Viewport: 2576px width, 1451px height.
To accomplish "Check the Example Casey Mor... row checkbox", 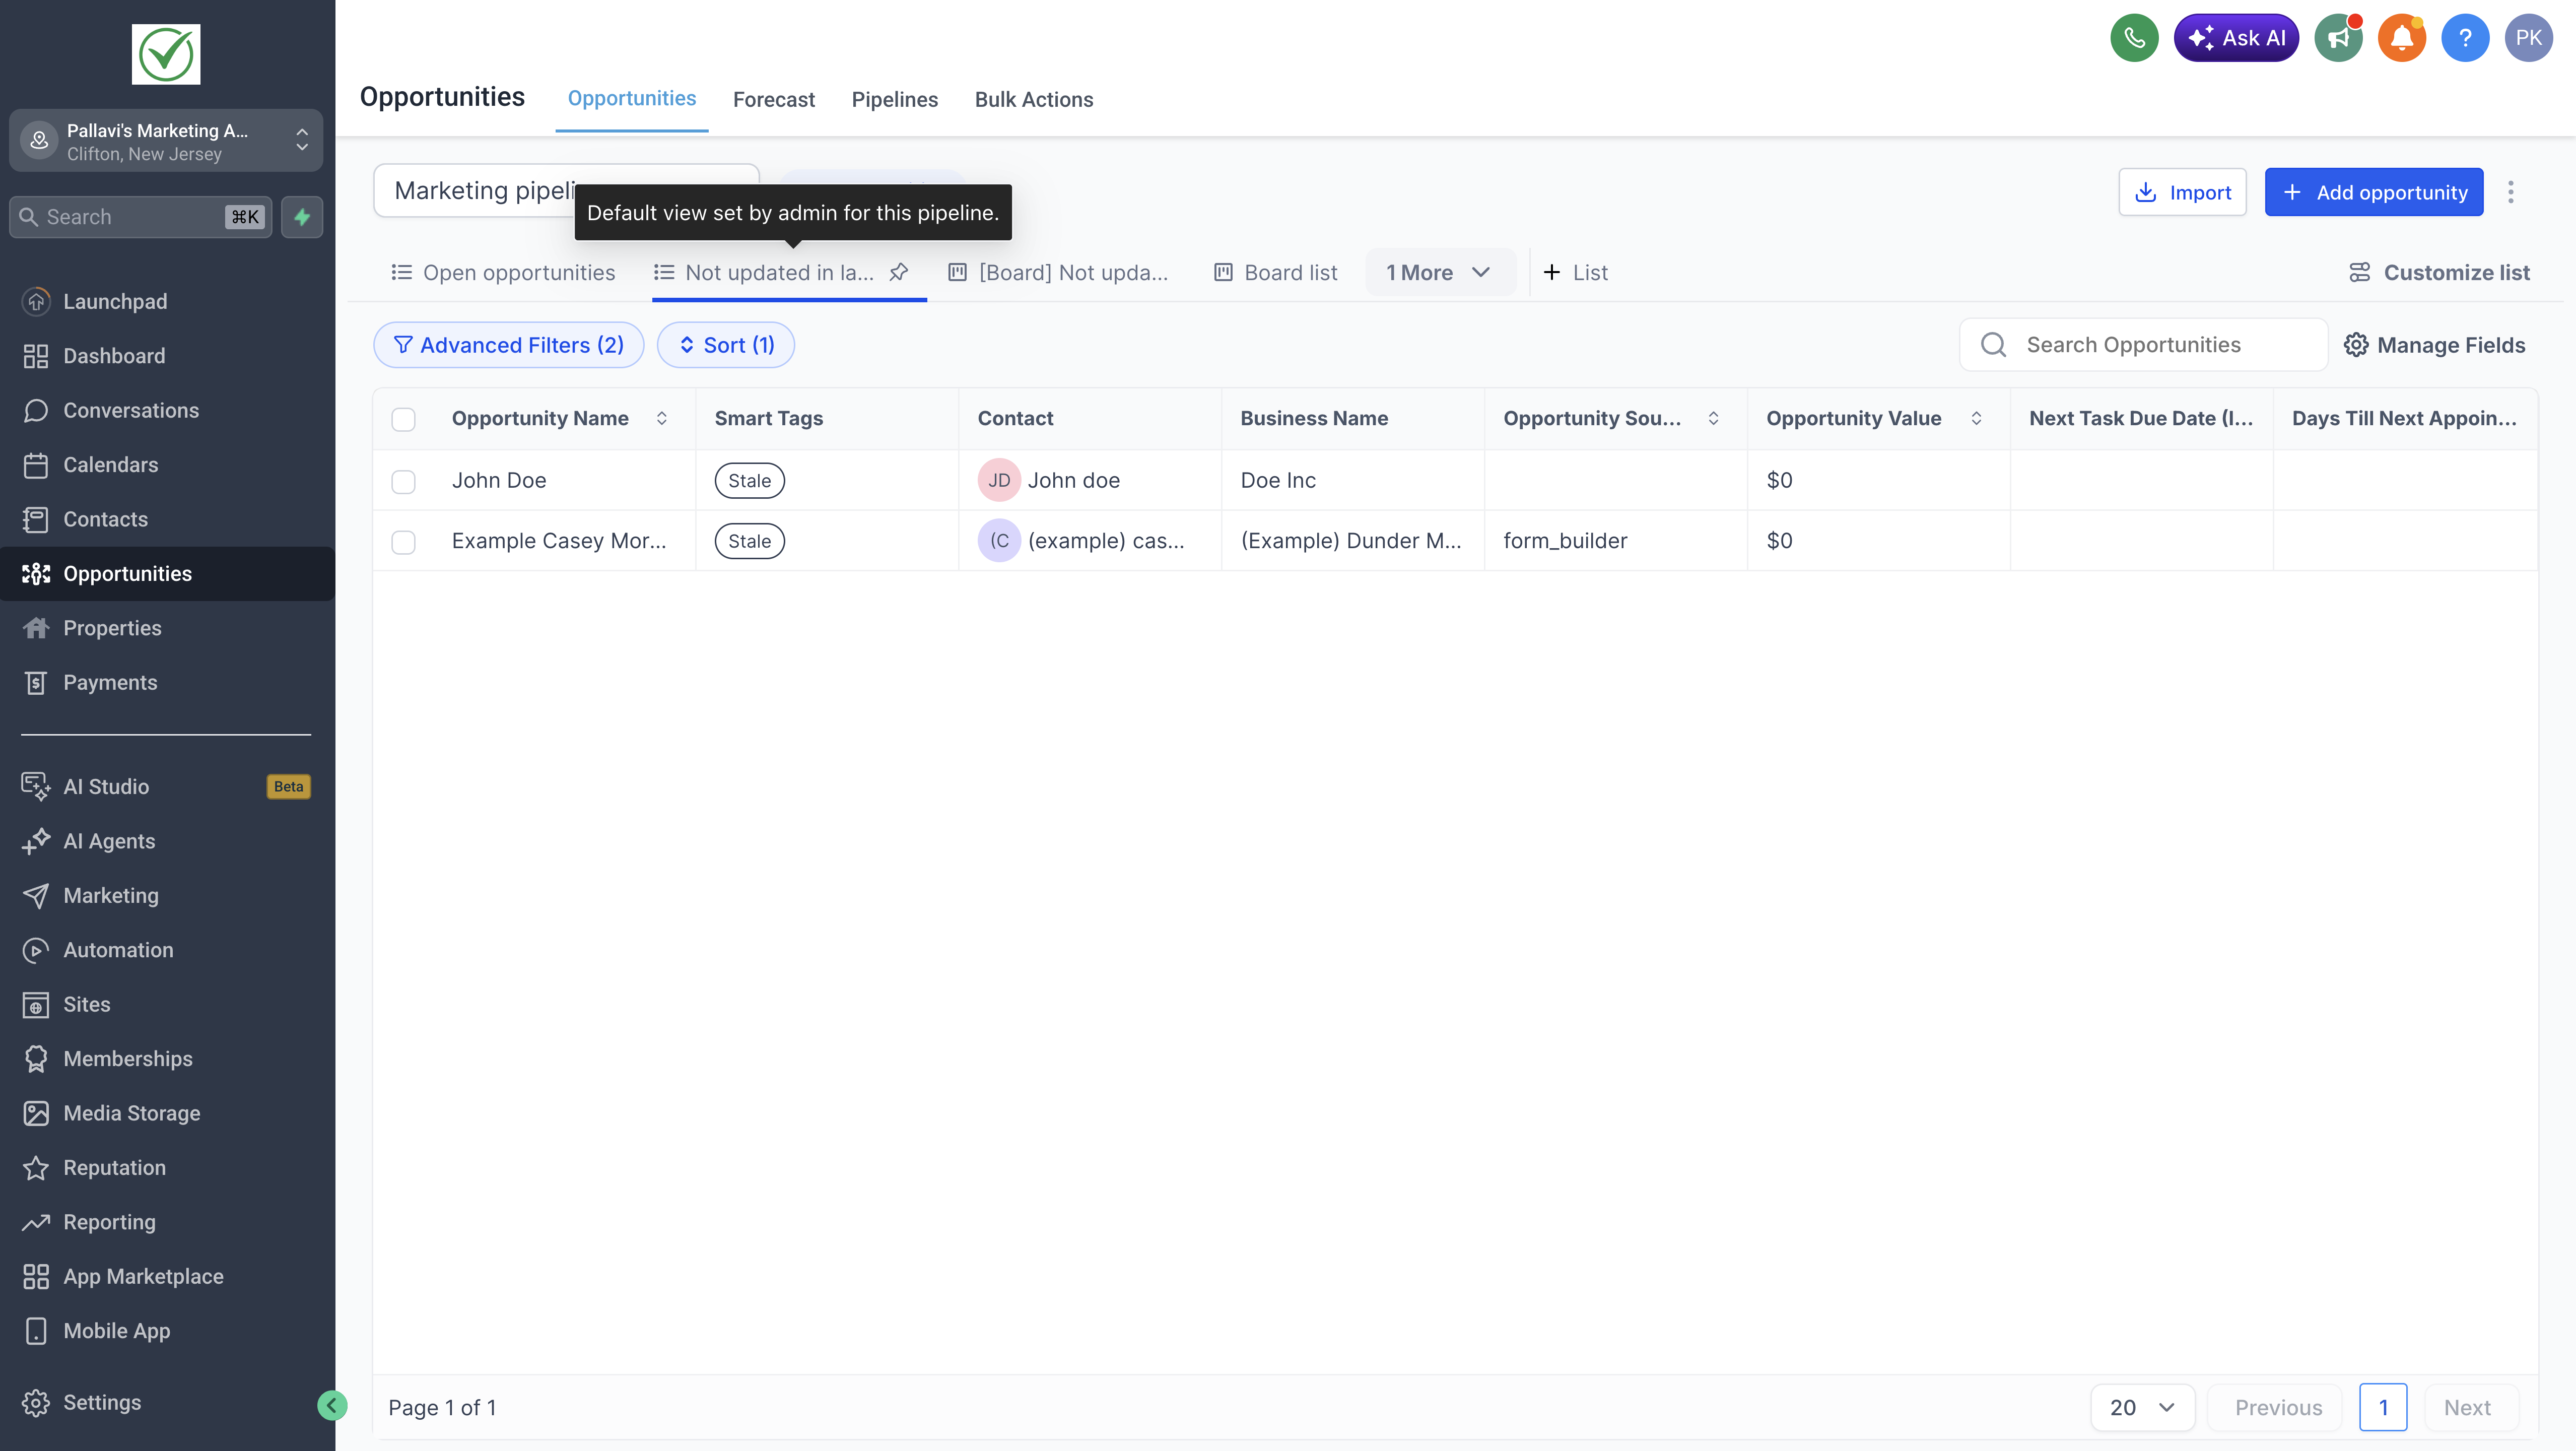I will coord(403,542).
